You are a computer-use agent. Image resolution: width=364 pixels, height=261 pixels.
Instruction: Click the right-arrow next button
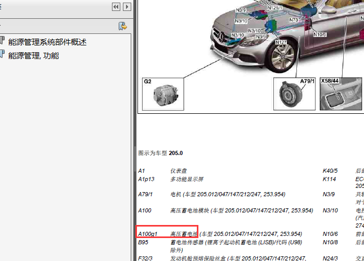pos(127,7)
